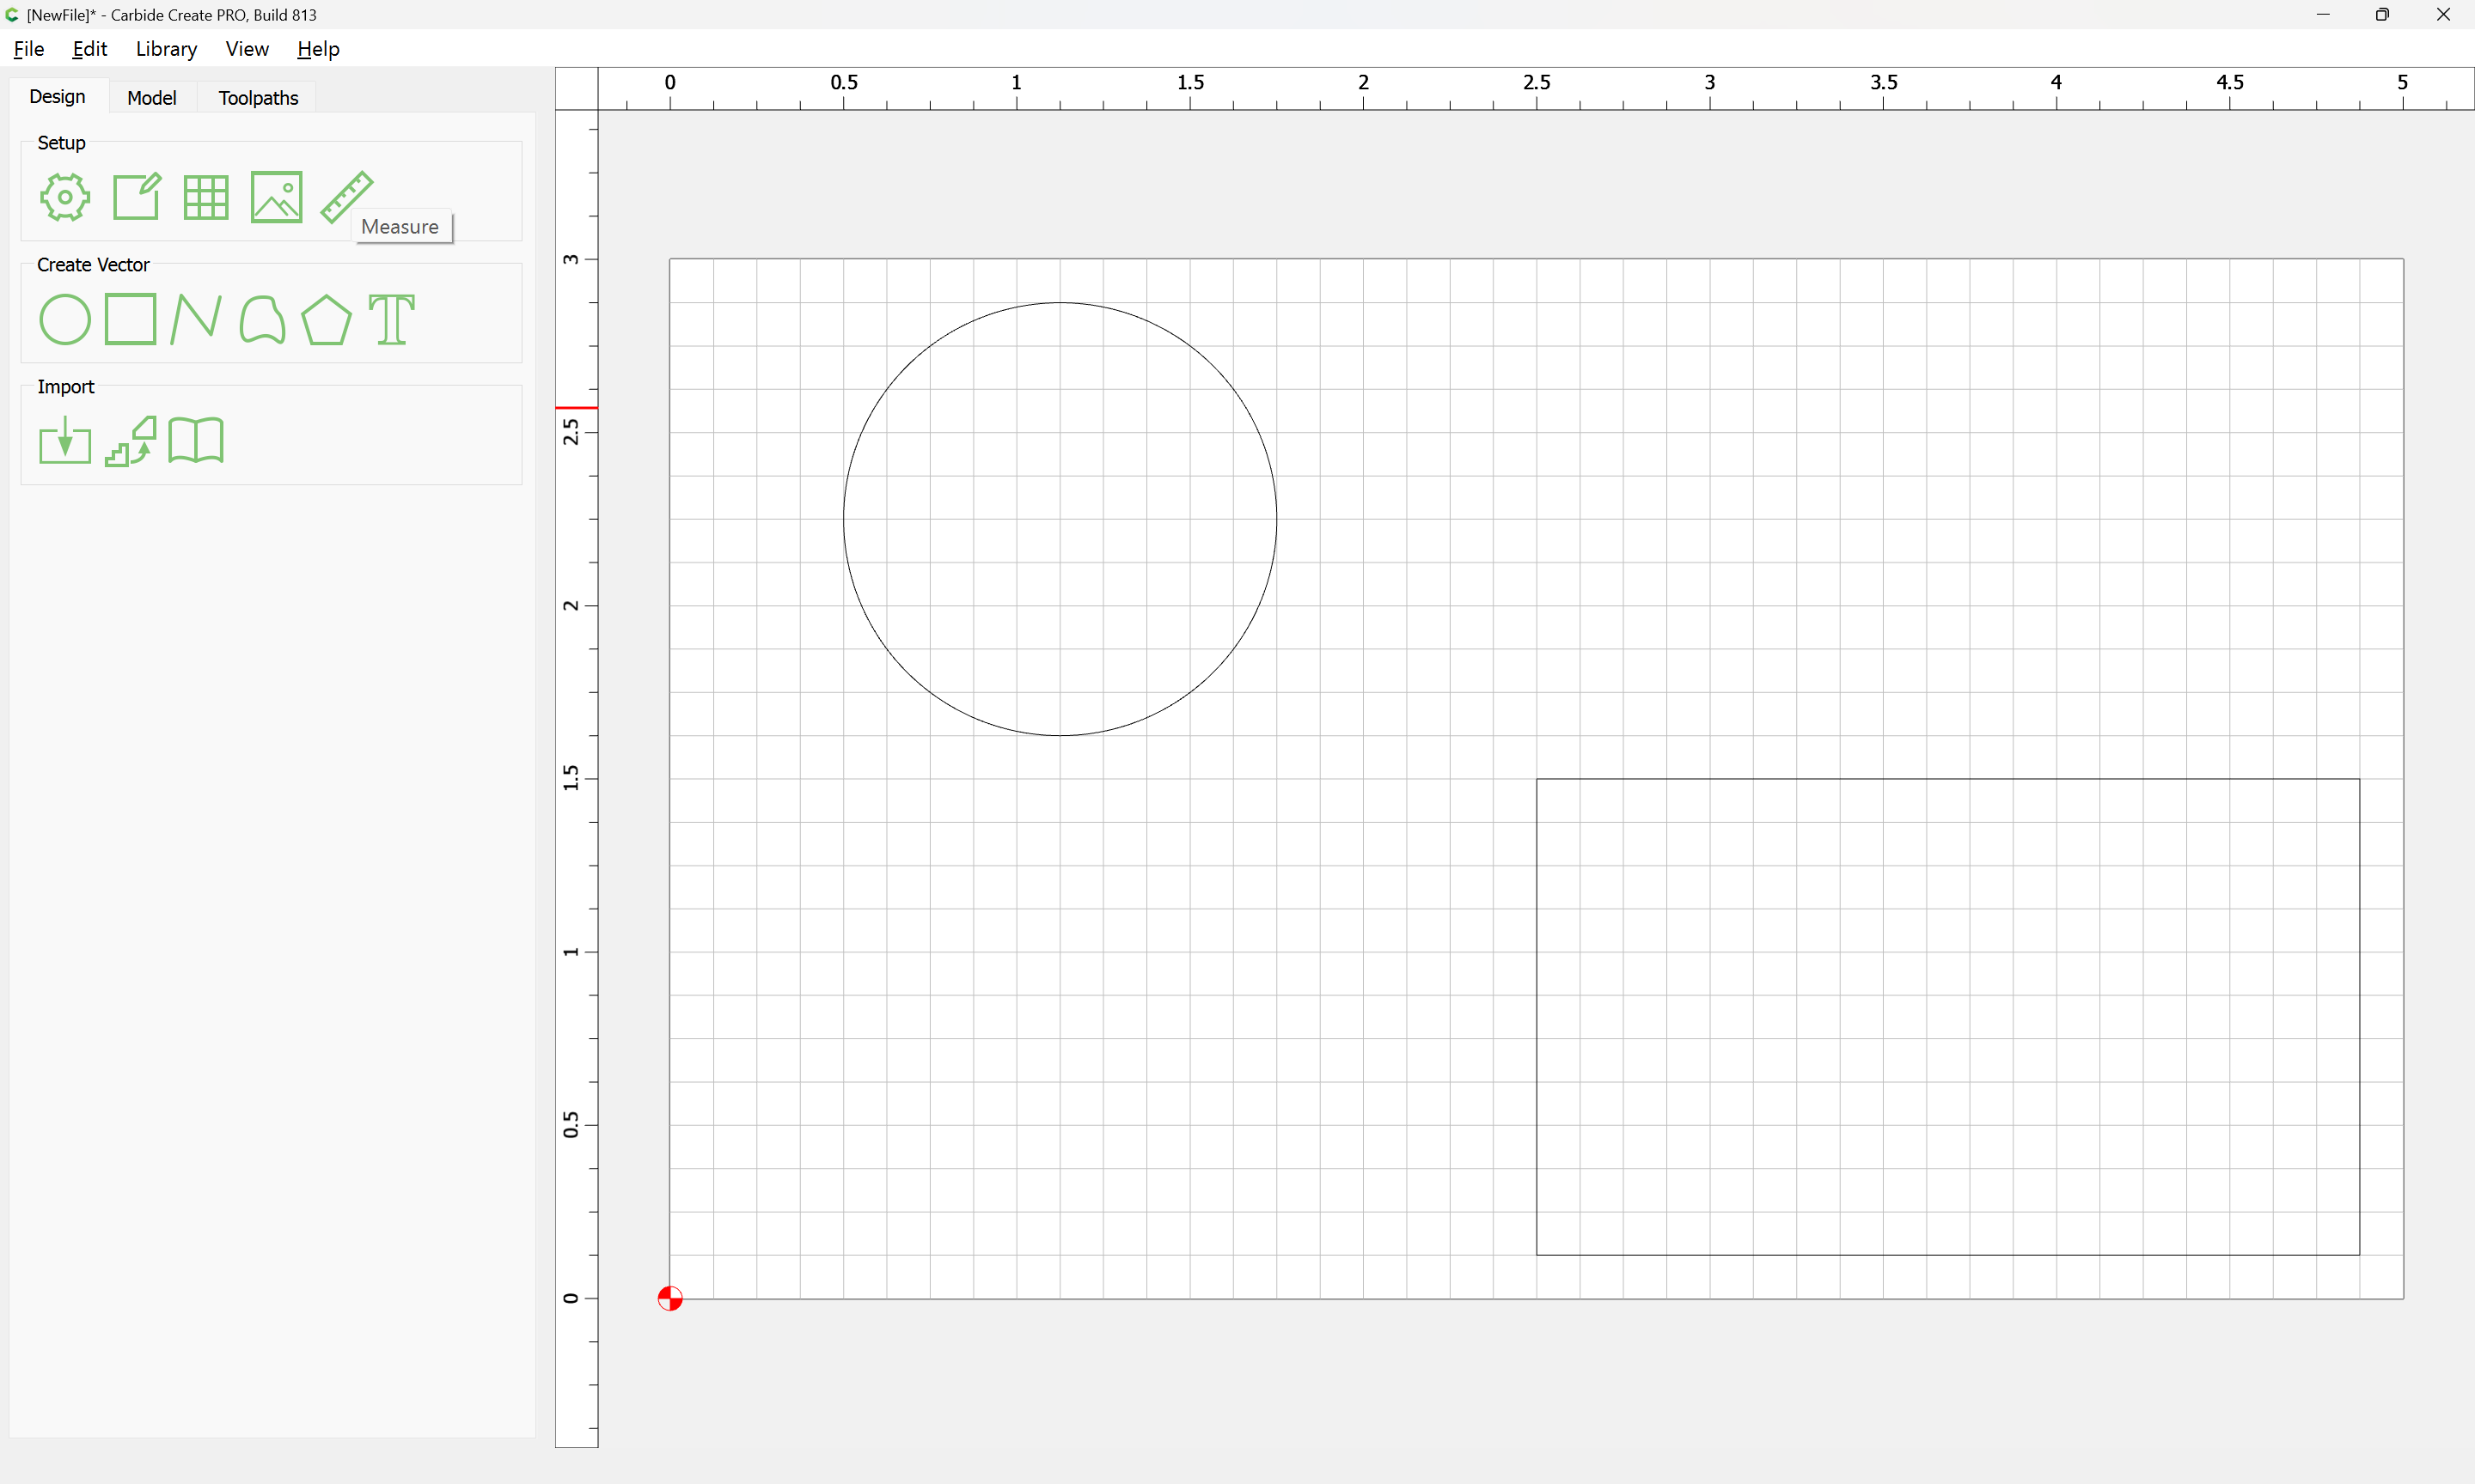The height and width of the screenshot is (1484, 2475).
Task: Switch to the Toolpaths tab
Action: 258,97
